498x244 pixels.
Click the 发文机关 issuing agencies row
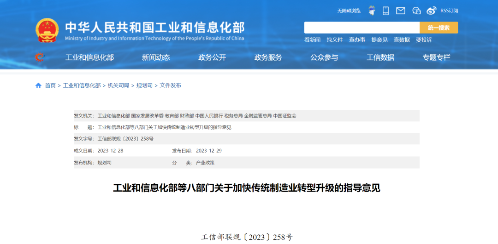click(x=246, y=116)
